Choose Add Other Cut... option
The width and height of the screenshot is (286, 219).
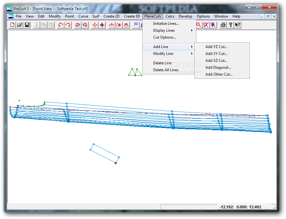tap(222, 74)
